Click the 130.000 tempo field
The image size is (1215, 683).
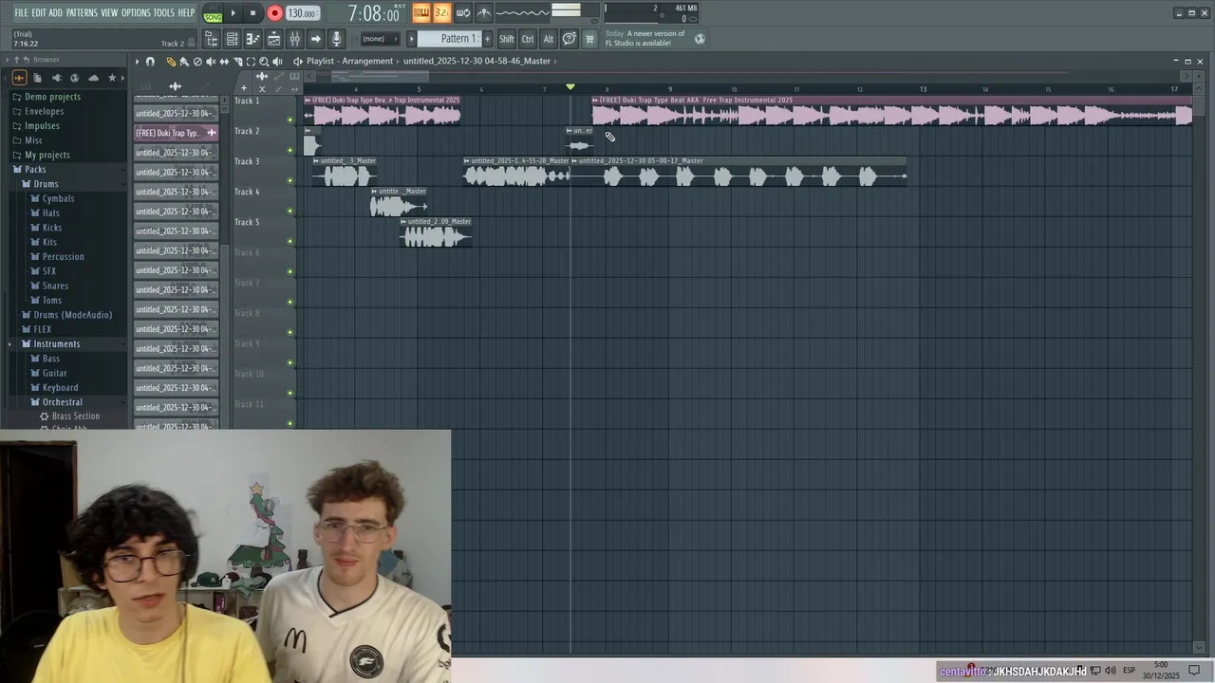(302, 13)
